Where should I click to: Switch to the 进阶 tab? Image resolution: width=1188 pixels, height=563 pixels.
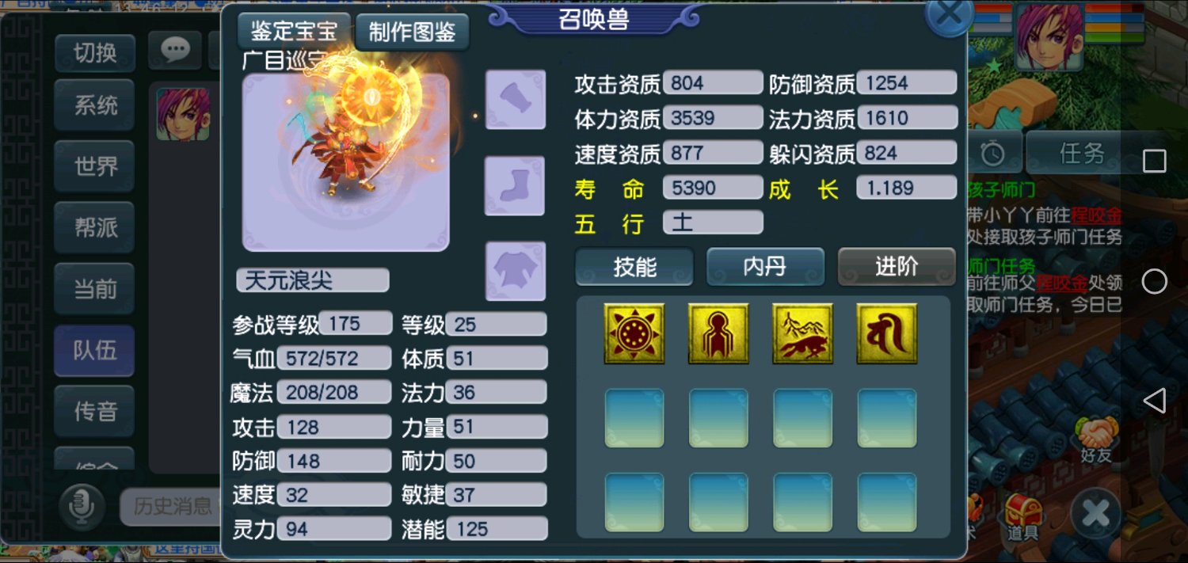(897, 267)
